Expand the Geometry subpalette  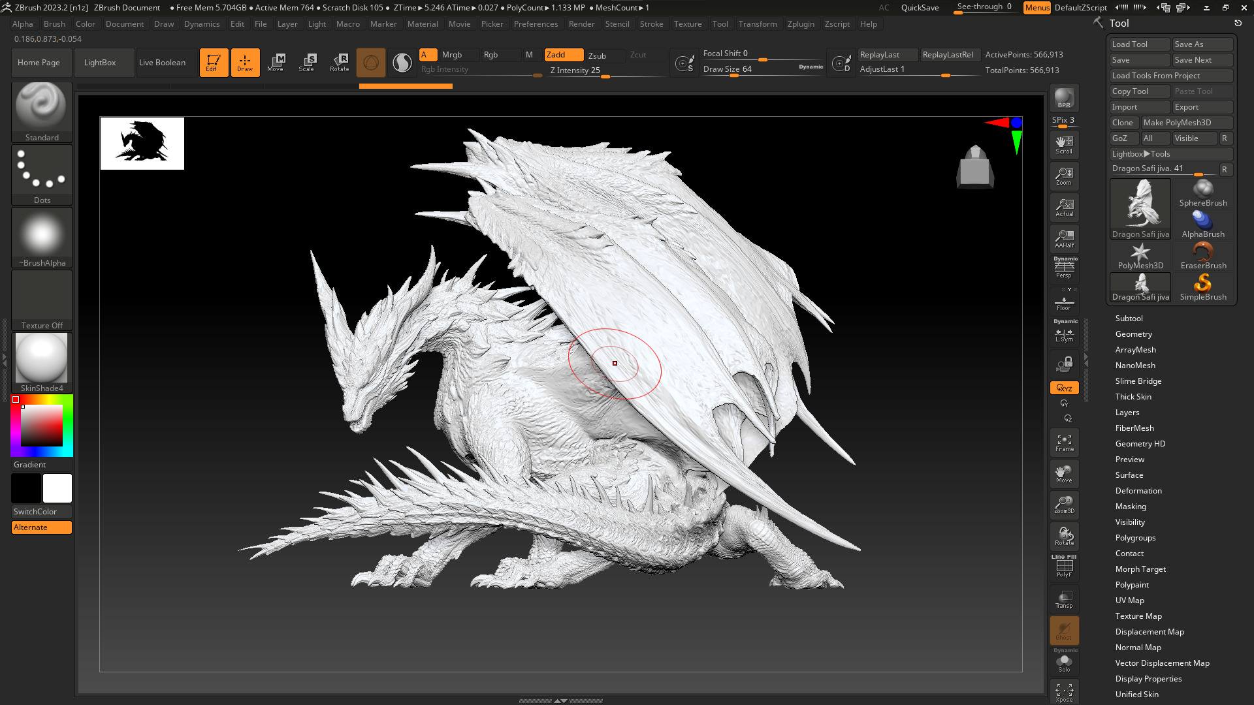[x=1133, y=334]
